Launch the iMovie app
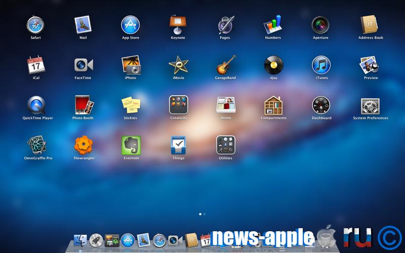The width and height of the screenshot is (405, 253). pos(179,65)
